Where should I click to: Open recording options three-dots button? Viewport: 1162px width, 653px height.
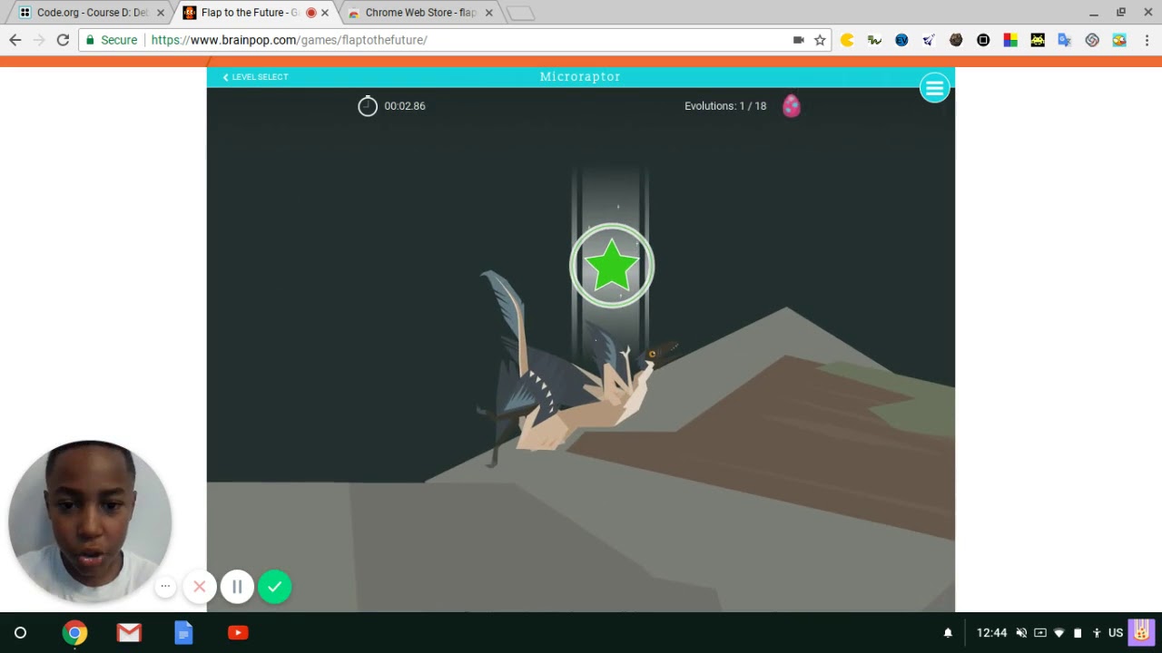165,586
